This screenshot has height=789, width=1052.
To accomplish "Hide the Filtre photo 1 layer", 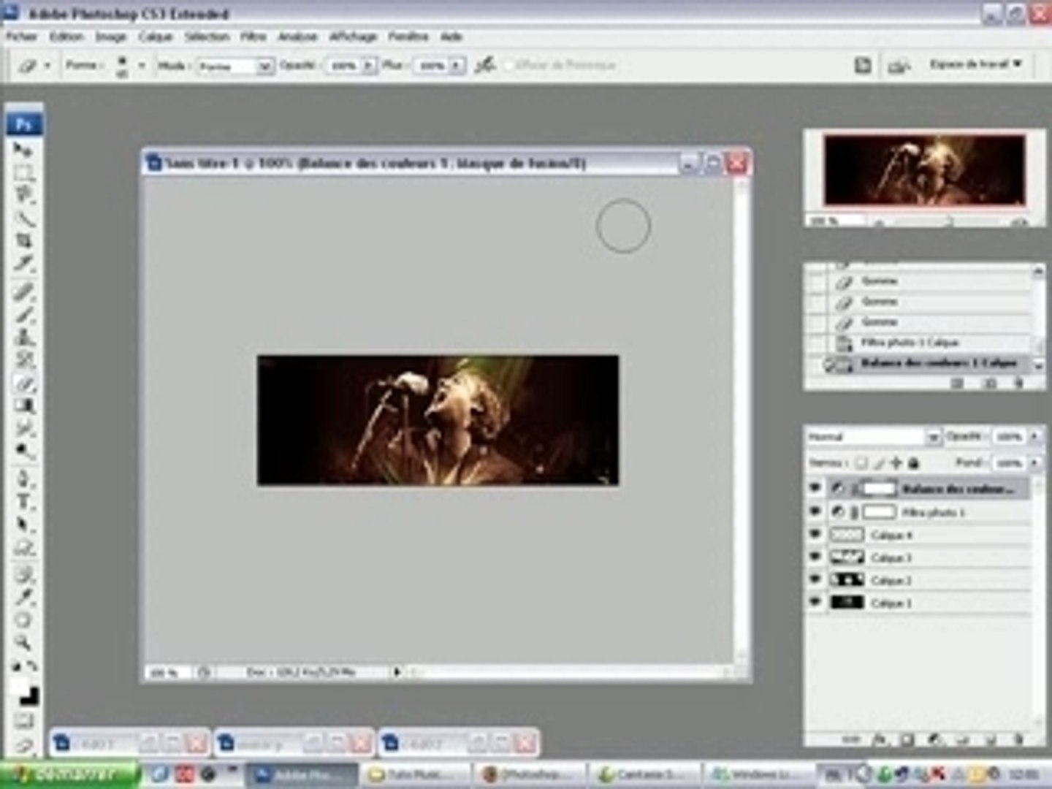I will (815, 511).
